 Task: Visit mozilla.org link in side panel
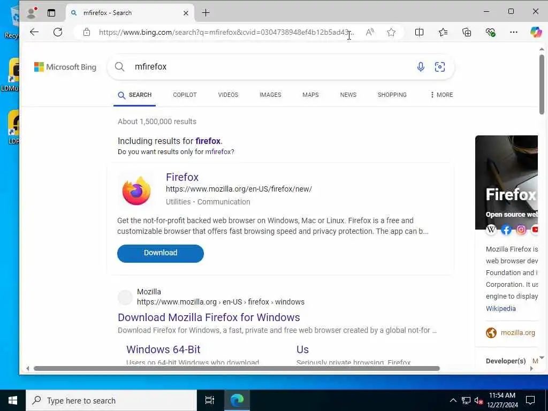coord(517,333)
